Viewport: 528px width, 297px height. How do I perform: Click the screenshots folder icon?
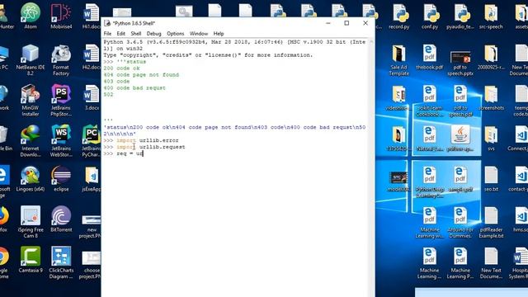[x=491, y=97]
